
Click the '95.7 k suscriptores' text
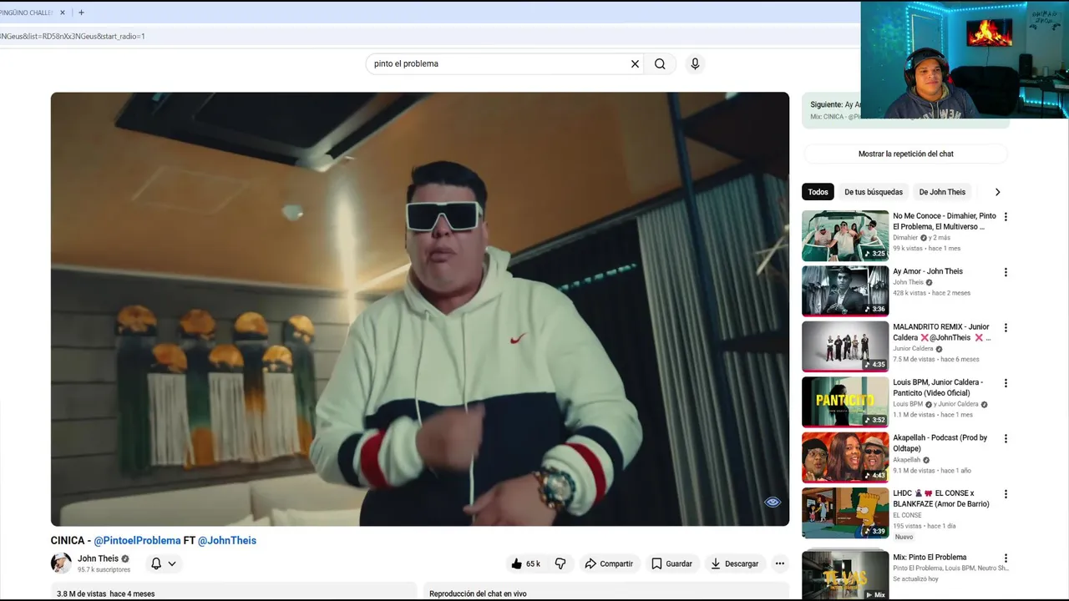click(104, 570)
